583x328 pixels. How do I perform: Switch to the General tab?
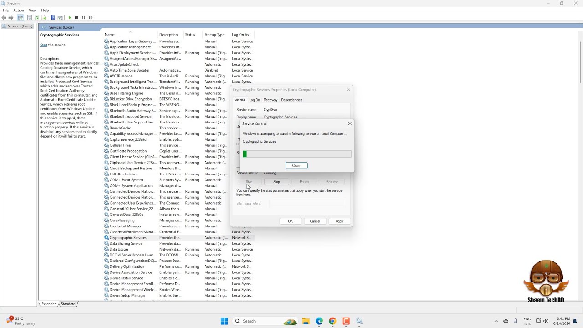240,99
